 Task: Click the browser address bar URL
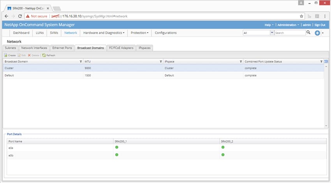pos(89,16)
